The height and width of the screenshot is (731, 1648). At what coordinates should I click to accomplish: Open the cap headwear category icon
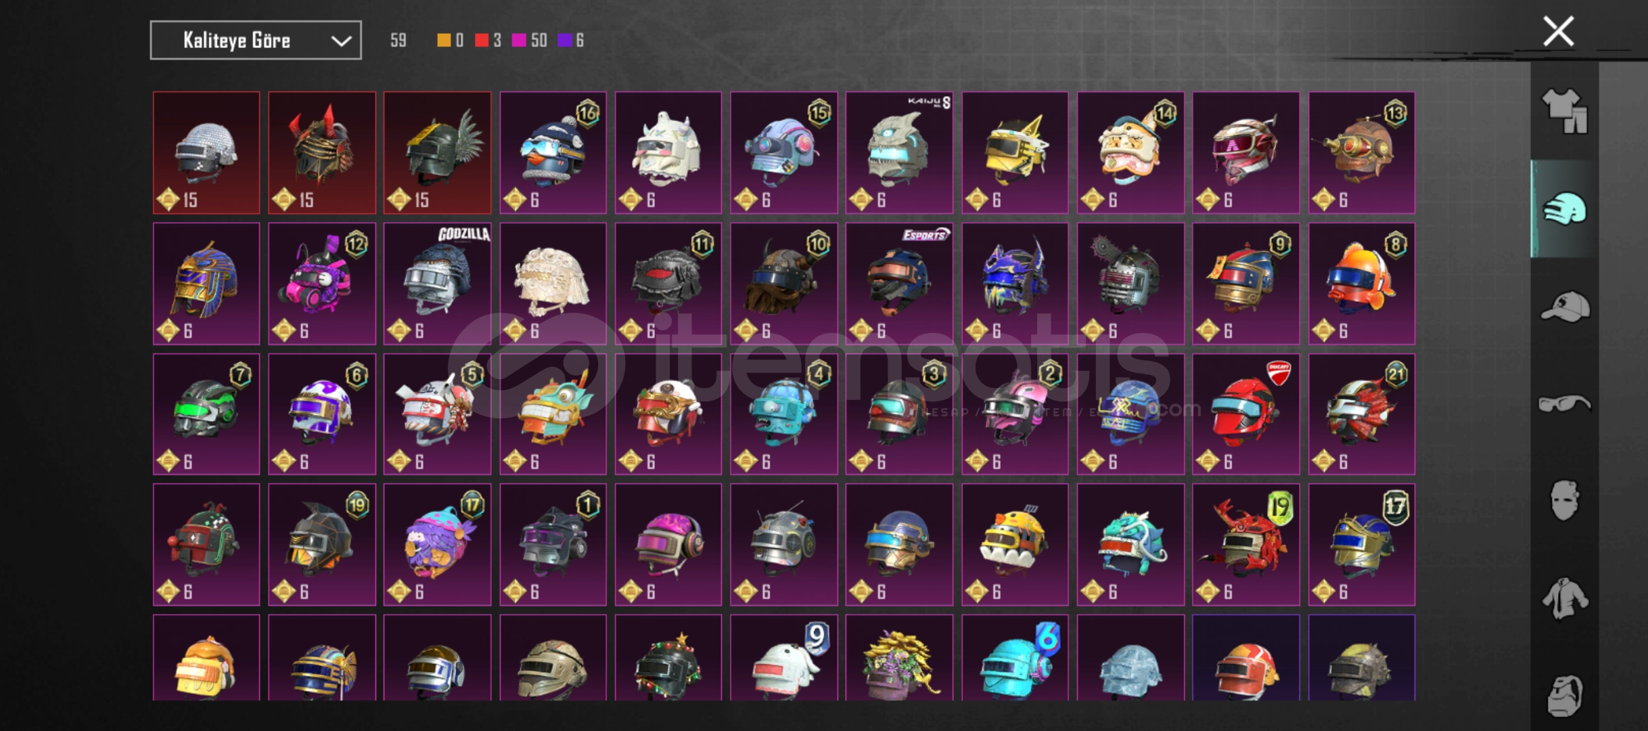[1565, 307]
